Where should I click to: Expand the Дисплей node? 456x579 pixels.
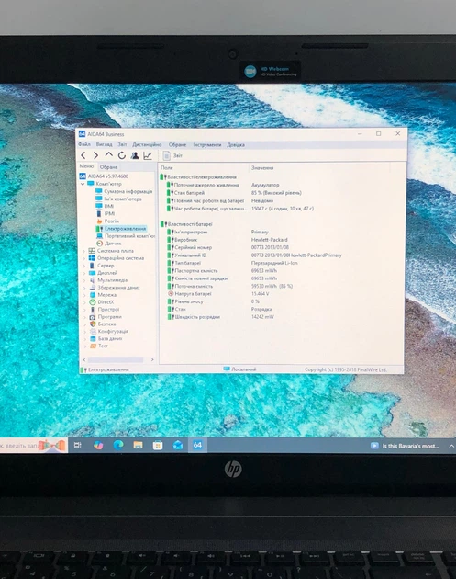(84, 273)
